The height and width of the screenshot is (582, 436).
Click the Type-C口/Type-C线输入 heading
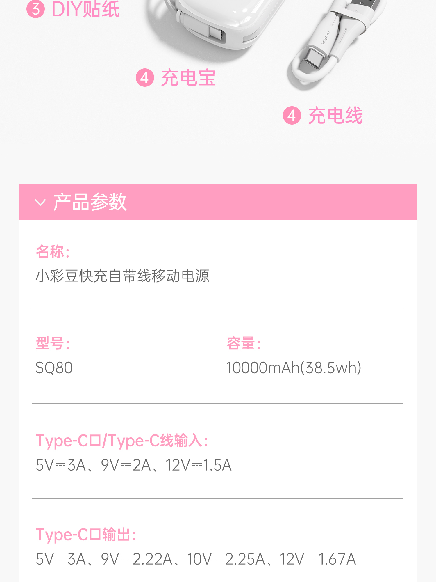tap(122, 441)
